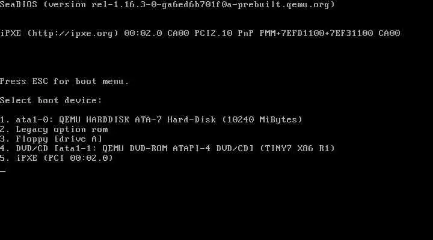This screenshot has height=240, width=433.
Task: Pick the DVD/CD TINY7 X86 boot entry
Action: pos(167,149)
